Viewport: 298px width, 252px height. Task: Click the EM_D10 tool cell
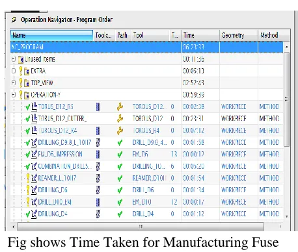click(142, 202)
